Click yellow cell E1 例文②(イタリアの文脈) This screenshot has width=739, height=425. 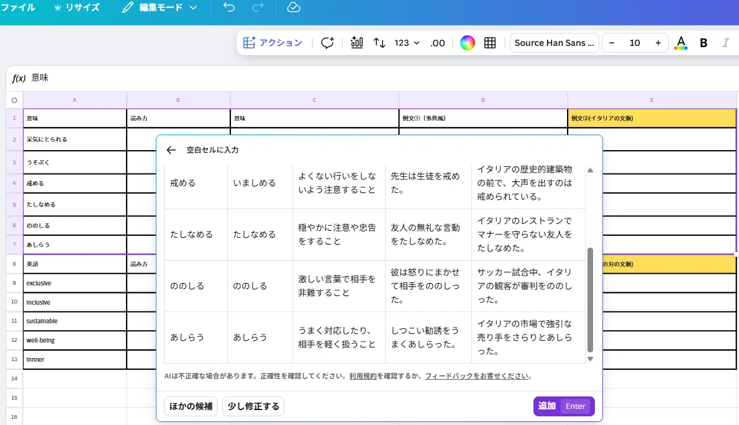652,118
